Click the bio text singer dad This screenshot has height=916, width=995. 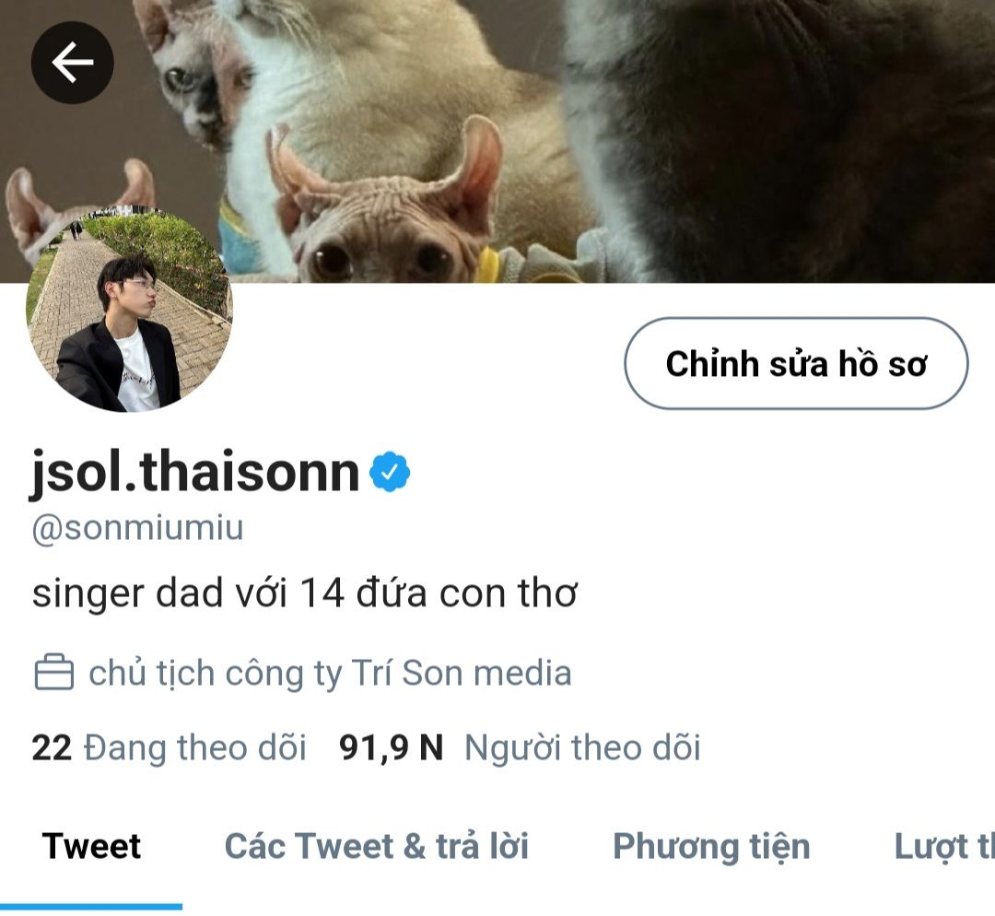[x=305, y=593]
